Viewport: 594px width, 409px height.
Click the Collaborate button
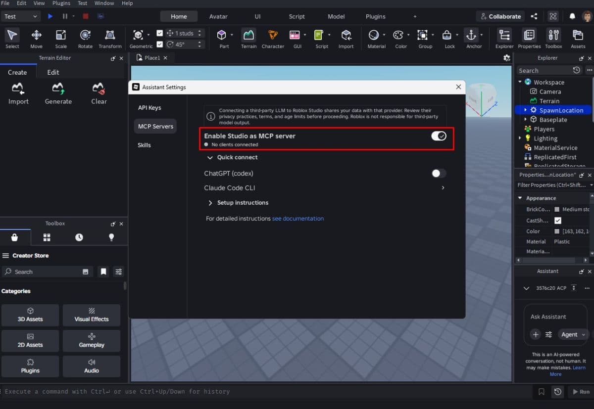point(499,16)
